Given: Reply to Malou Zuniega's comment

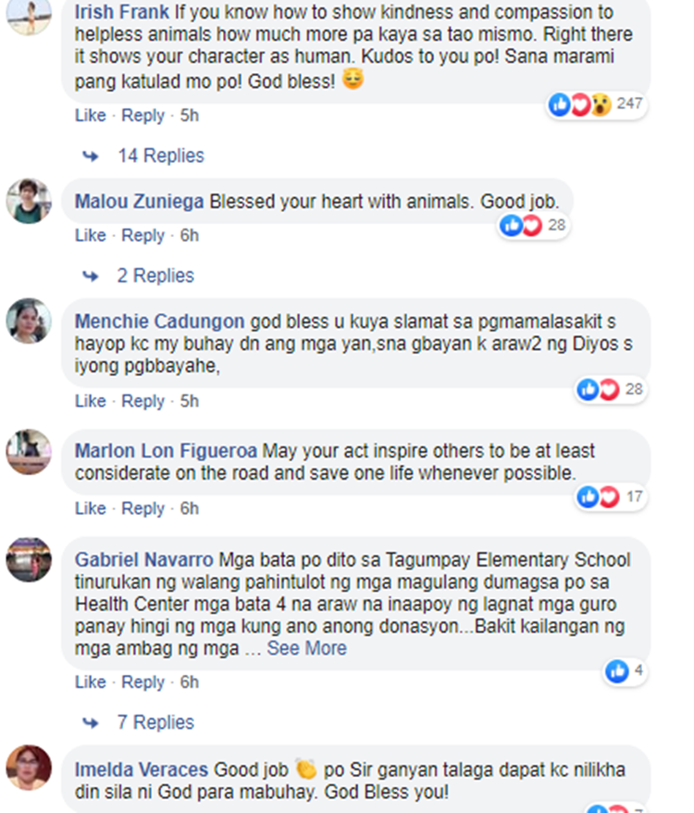Looking at the screenshot, I should click(x=143, y=235).
